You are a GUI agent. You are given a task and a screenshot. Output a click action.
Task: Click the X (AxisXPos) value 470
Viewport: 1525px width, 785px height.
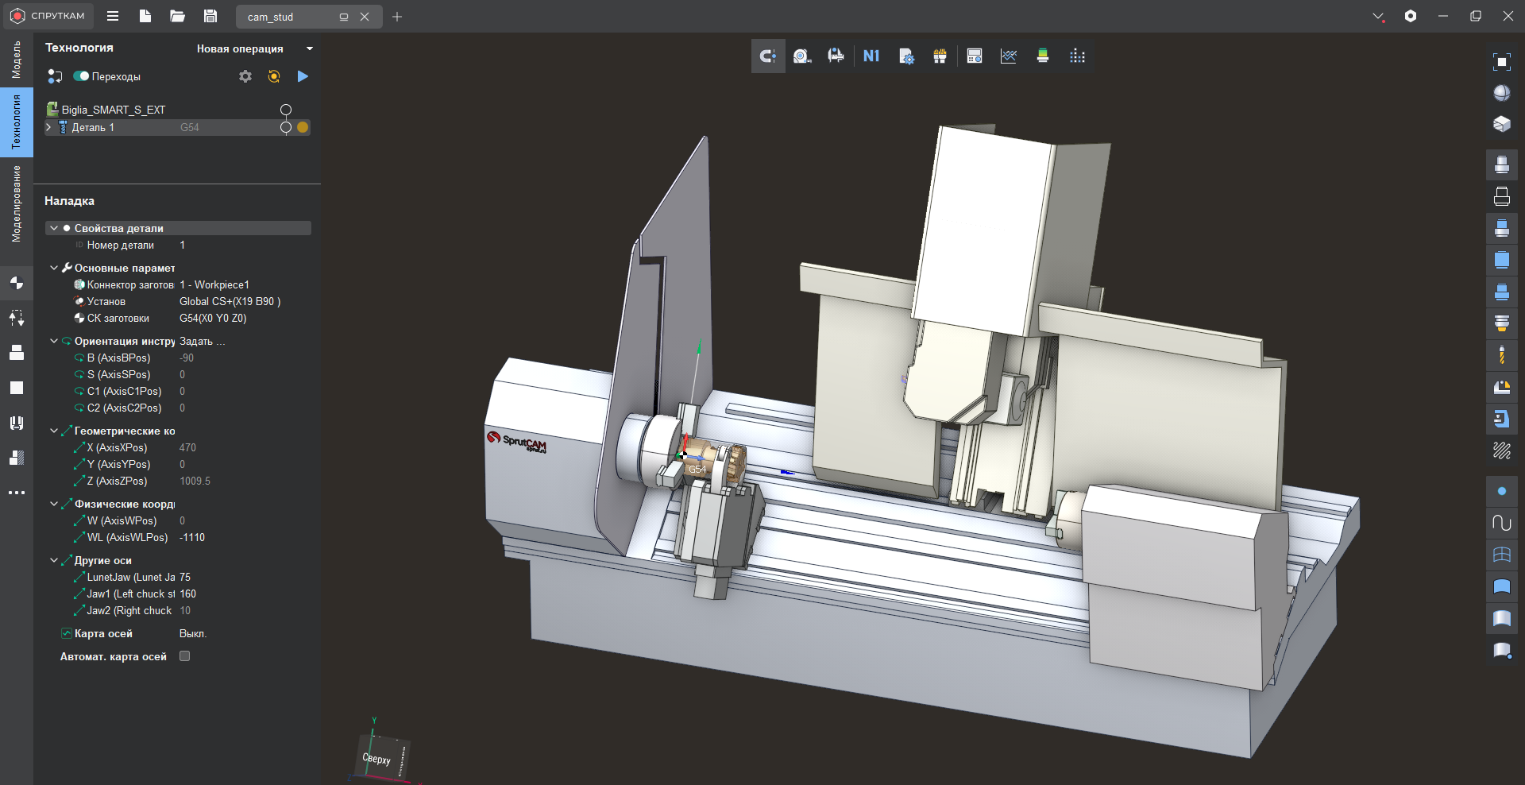187,447
